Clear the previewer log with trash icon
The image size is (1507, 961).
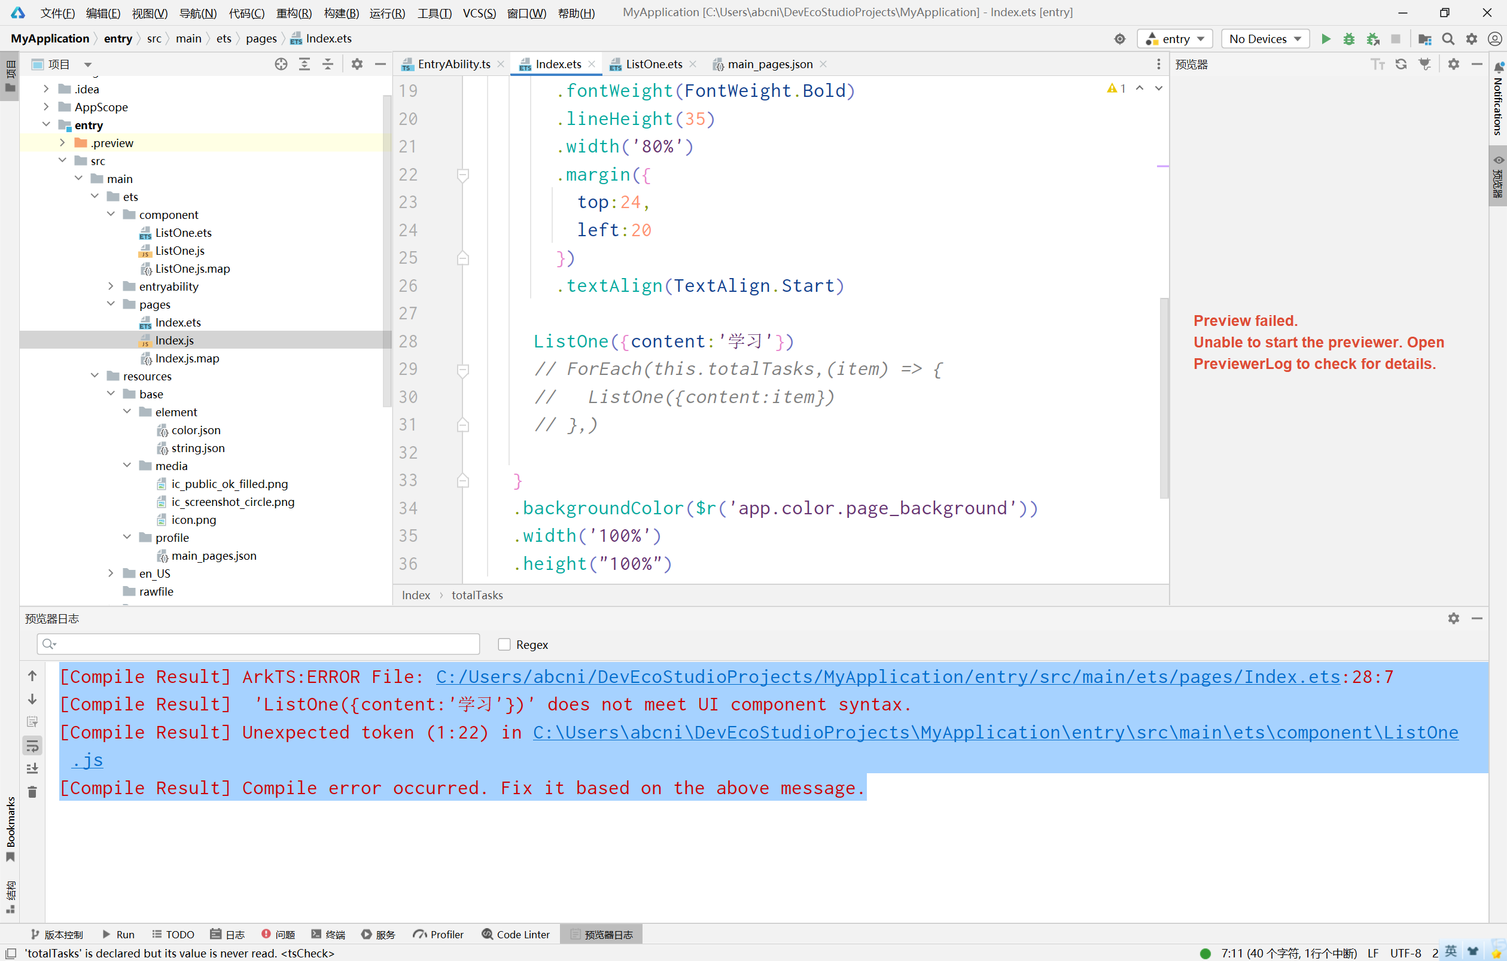pyautogui.click(x=32, y=792)
